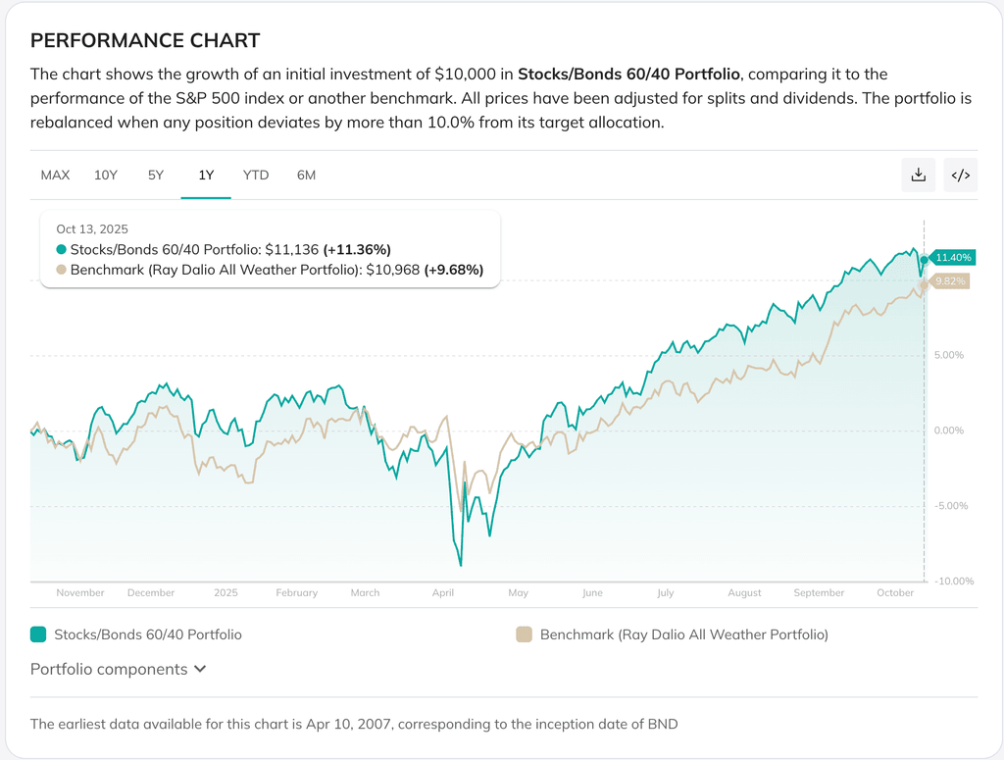Click the download chart icon
This screenshot has height=760, width=1004.
coord(918,175)
